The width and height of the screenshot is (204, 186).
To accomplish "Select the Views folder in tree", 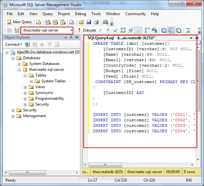I will 40,87.
